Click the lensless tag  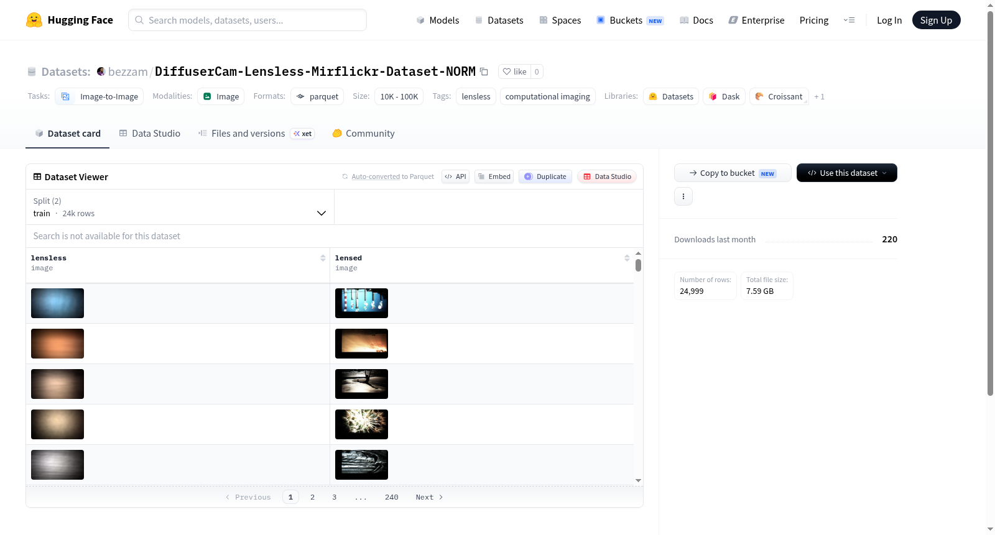[476, 96]
